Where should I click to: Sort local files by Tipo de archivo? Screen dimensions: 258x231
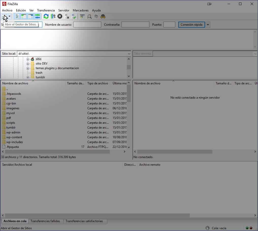(x=98, y=83)
